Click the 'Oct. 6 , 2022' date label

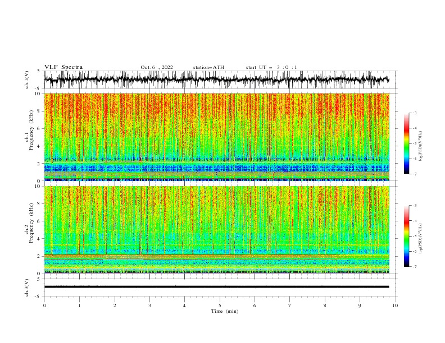tap(157, 67)
